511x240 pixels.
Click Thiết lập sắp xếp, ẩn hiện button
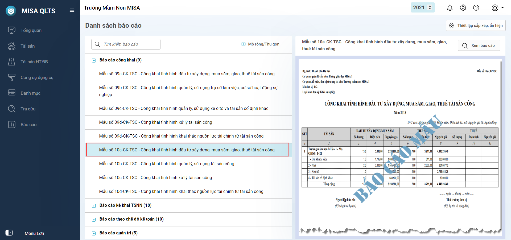tap(476, 26)
